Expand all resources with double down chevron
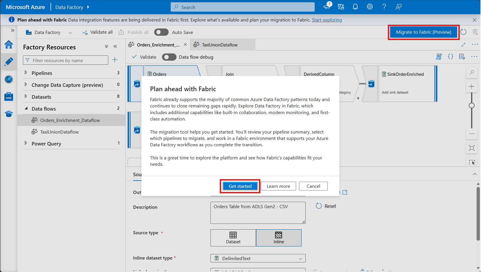The width and height of the screenshot is (481, 272). 107,46
